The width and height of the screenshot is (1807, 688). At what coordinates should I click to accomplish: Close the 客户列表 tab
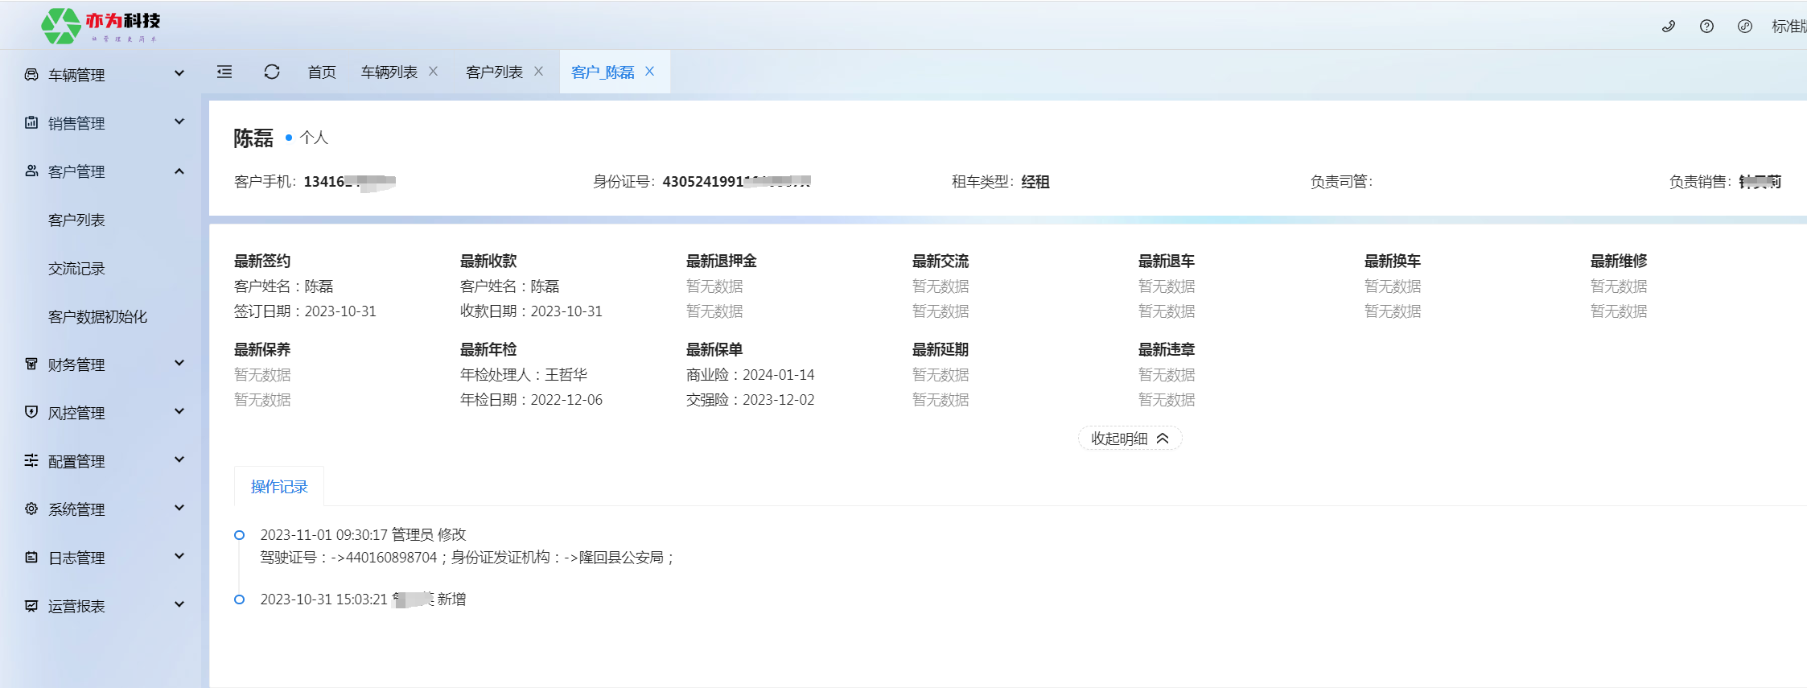pyautogui.click(x=539, y=72)
